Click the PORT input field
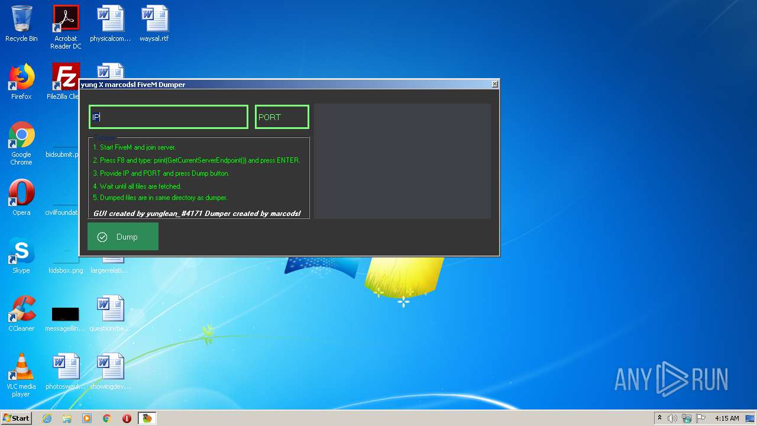The image size is (757, 426). [x=282, y=117]
